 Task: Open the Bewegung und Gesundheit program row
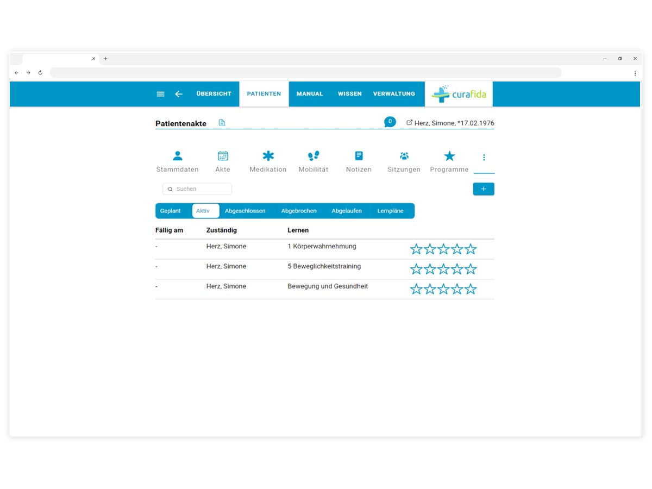pos(325,290)
